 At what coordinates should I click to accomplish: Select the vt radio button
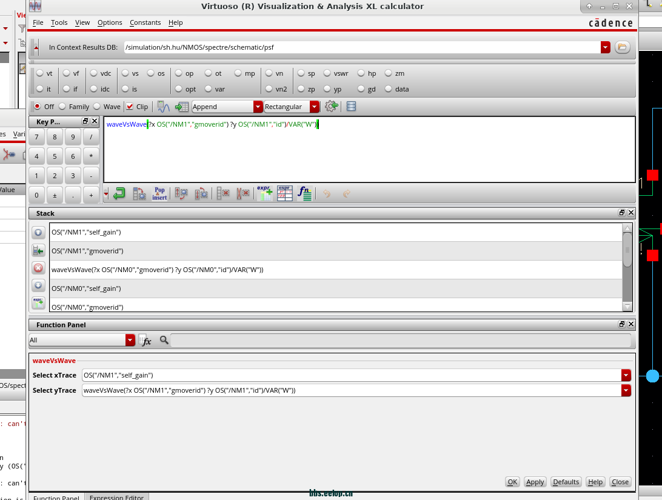(39, 73)
